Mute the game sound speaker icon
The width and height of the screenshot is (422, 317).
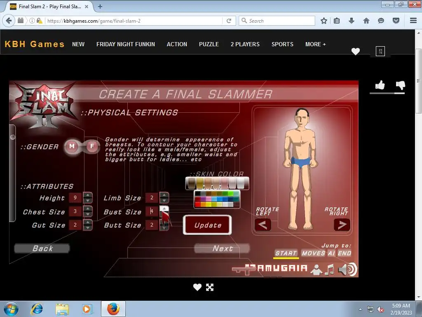[x=347, y=269]
